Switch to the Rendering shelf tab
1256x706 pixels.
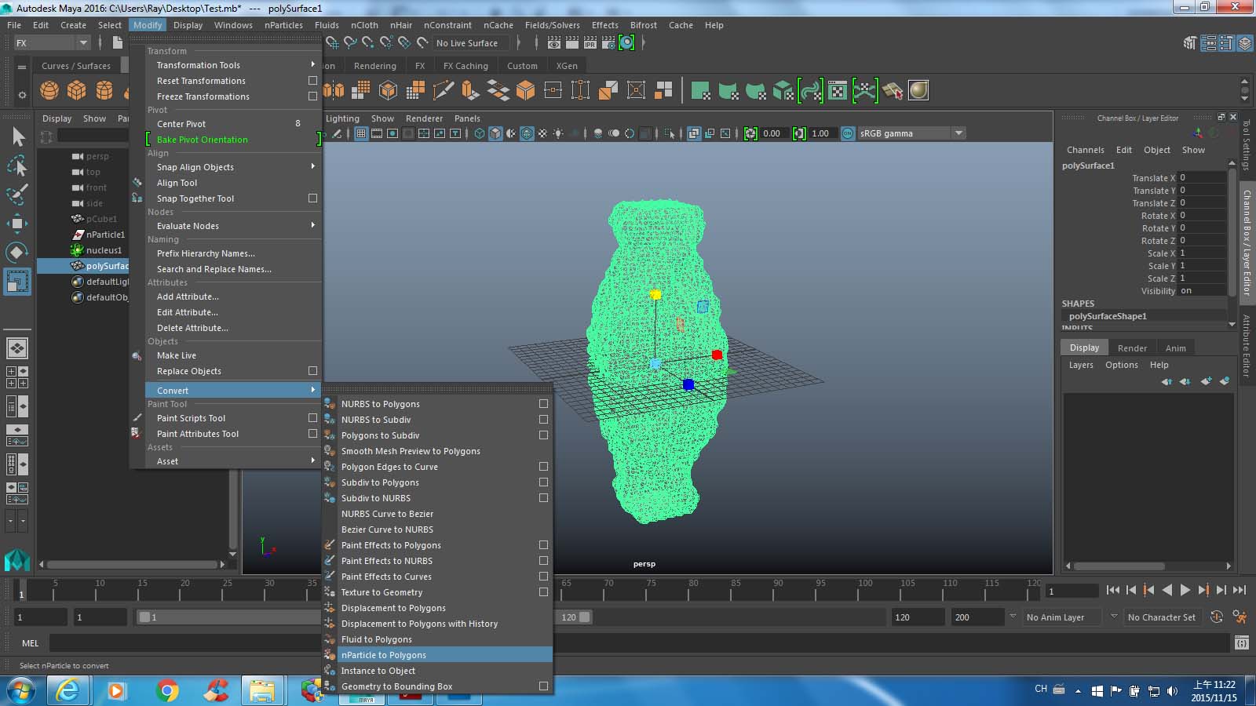click(375, 66)
